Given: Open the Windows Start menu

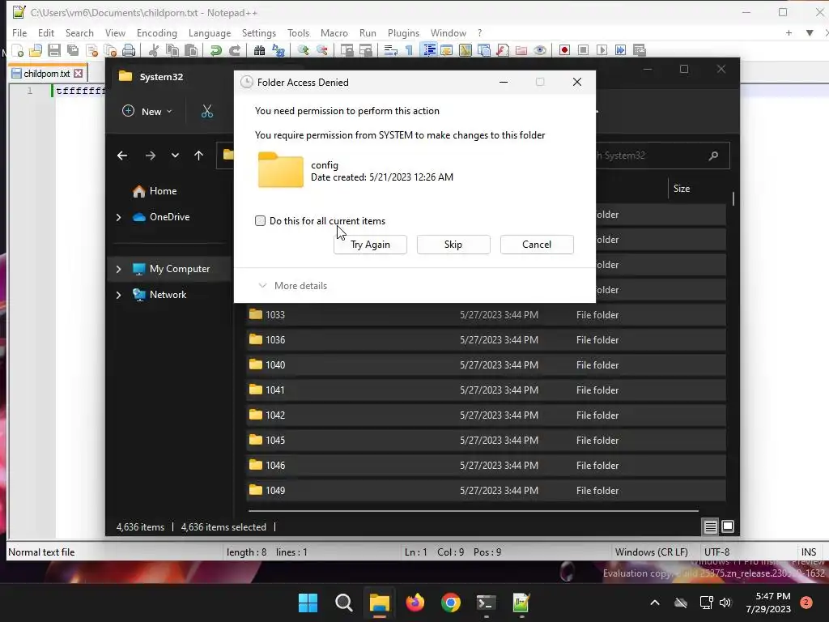Looking at the screenshot, I should (x=308, y=603).
